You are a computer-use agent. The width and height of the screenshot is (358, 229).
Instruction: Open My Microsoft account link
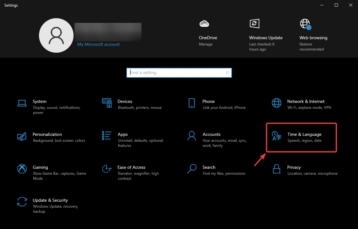coord(98,45)
